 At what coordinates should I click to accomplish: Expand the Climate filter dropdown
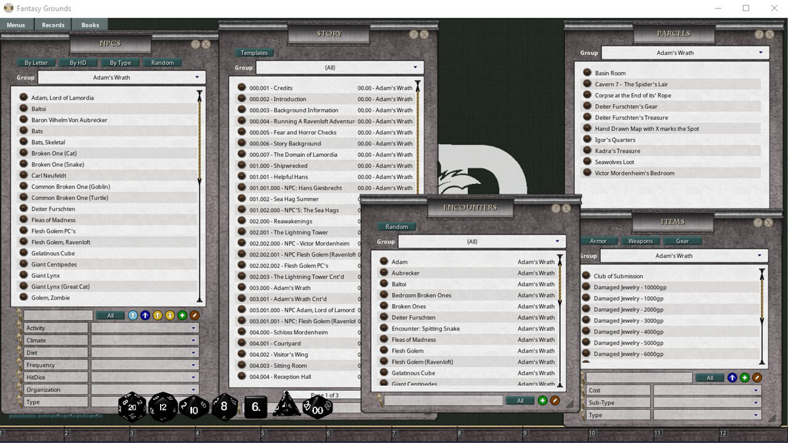tap(145, 340)
